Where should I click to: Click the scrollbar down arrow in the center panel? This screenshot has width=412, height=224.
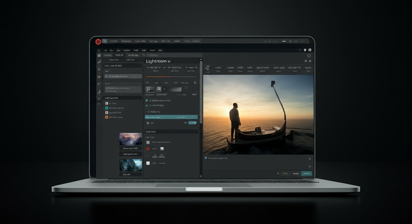pyautogui.click(x=200, y=176)
